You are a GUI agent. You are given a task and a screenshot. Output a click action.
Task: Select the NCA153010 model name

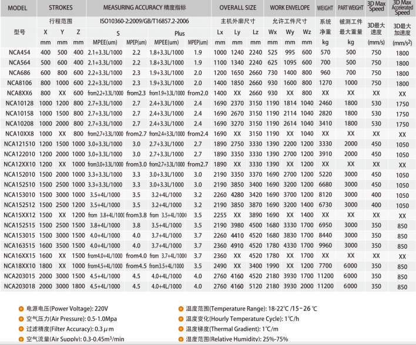point(19,195)
